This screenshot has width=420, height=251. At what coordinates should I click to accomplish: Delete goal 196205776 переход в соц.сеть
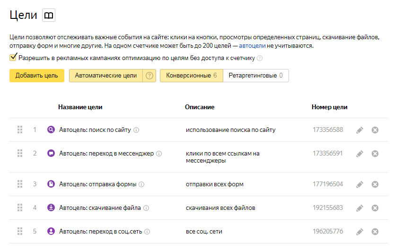tap(375, 232)
